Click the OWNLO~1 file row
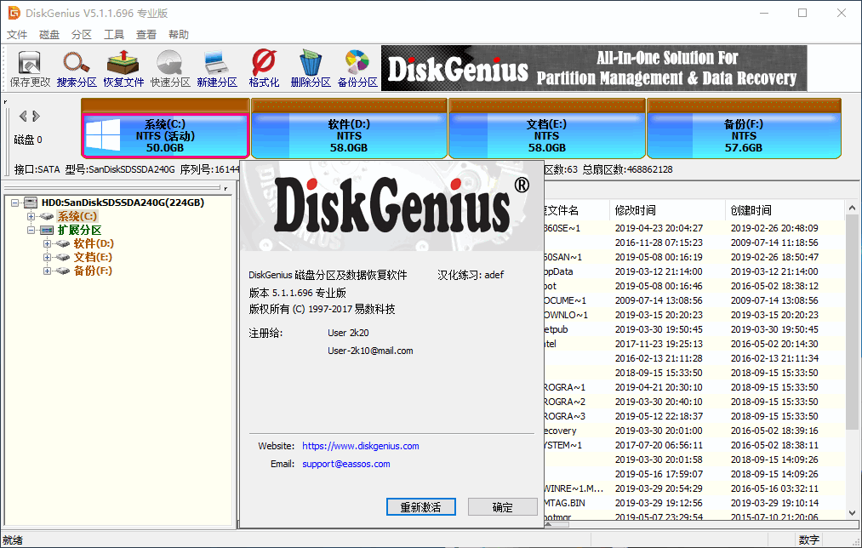862x548 pixels. point(695,315)
